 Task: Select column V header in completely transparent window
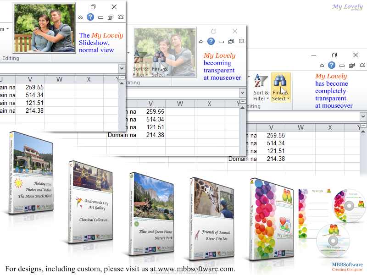(271, 128)
